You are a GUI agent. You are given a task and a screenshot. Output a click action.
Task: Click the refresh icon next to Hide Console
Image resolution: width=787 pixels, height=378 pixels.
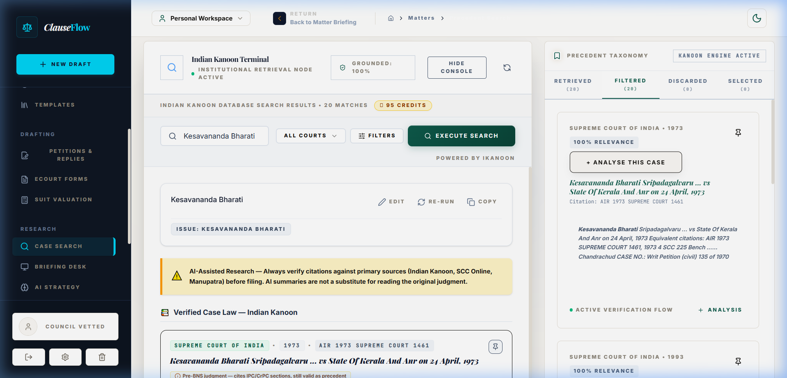[x=507, y=68]
